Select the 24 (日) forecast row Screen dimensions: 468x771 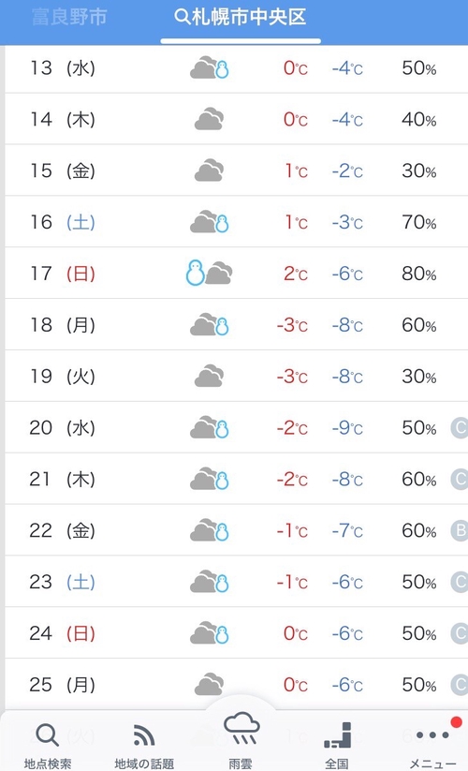click(236, 633)
